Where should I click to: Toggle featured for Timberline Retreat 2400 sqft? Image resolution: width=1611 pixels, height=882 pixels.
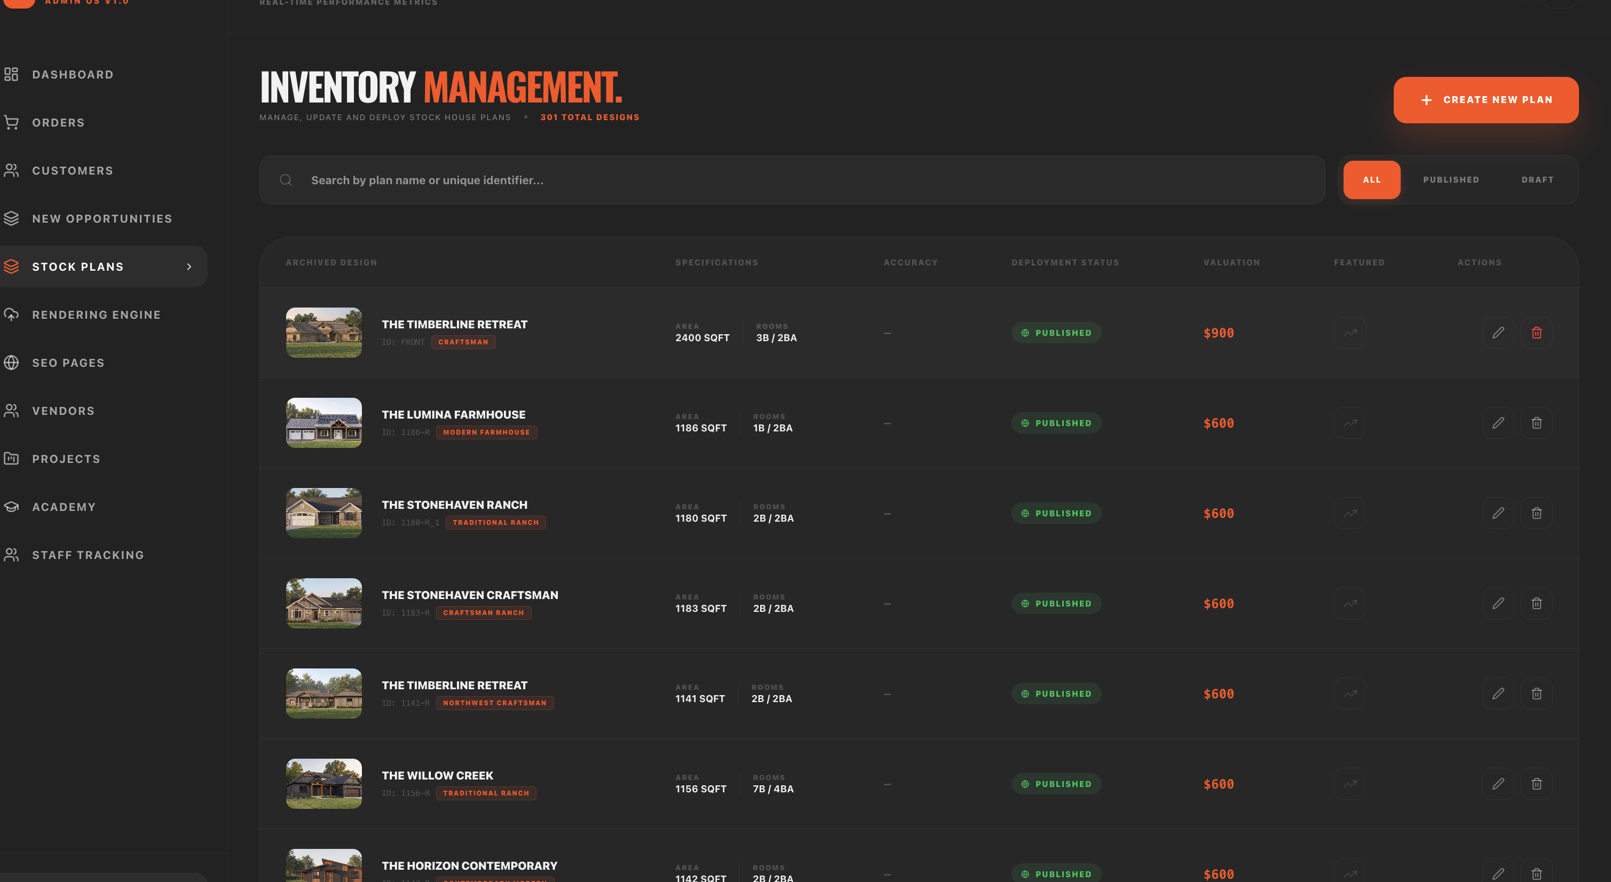[x=1349, y=333]
